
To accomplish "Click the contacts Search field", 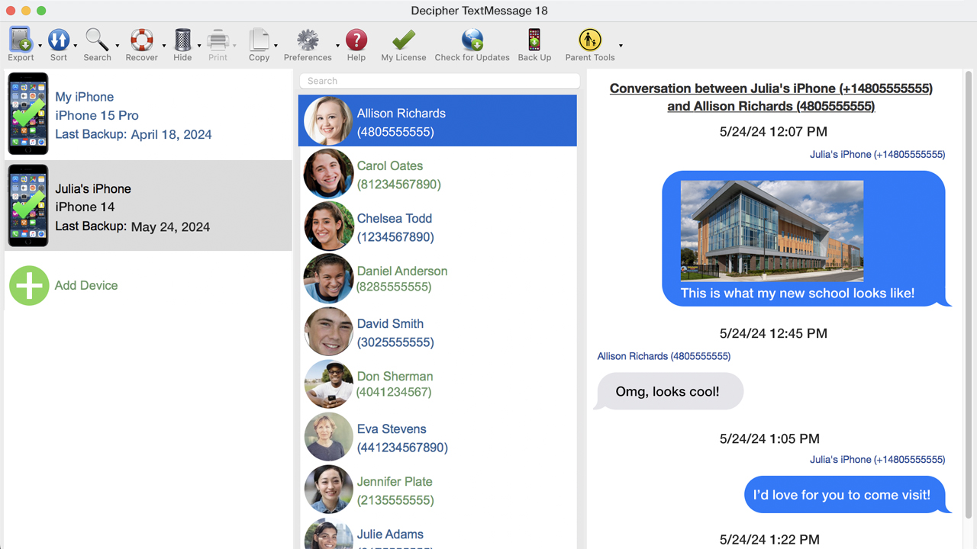I will [439, 81].
